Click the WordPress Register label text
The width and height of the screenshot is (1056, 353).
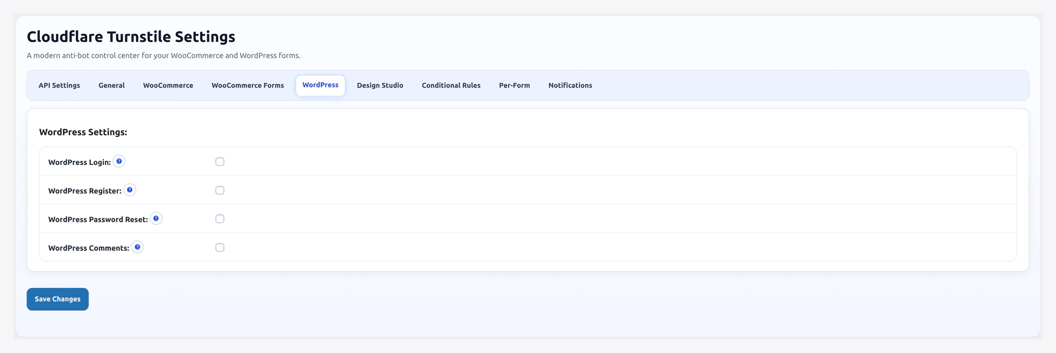pyautogui.click(x=85, y=191)
